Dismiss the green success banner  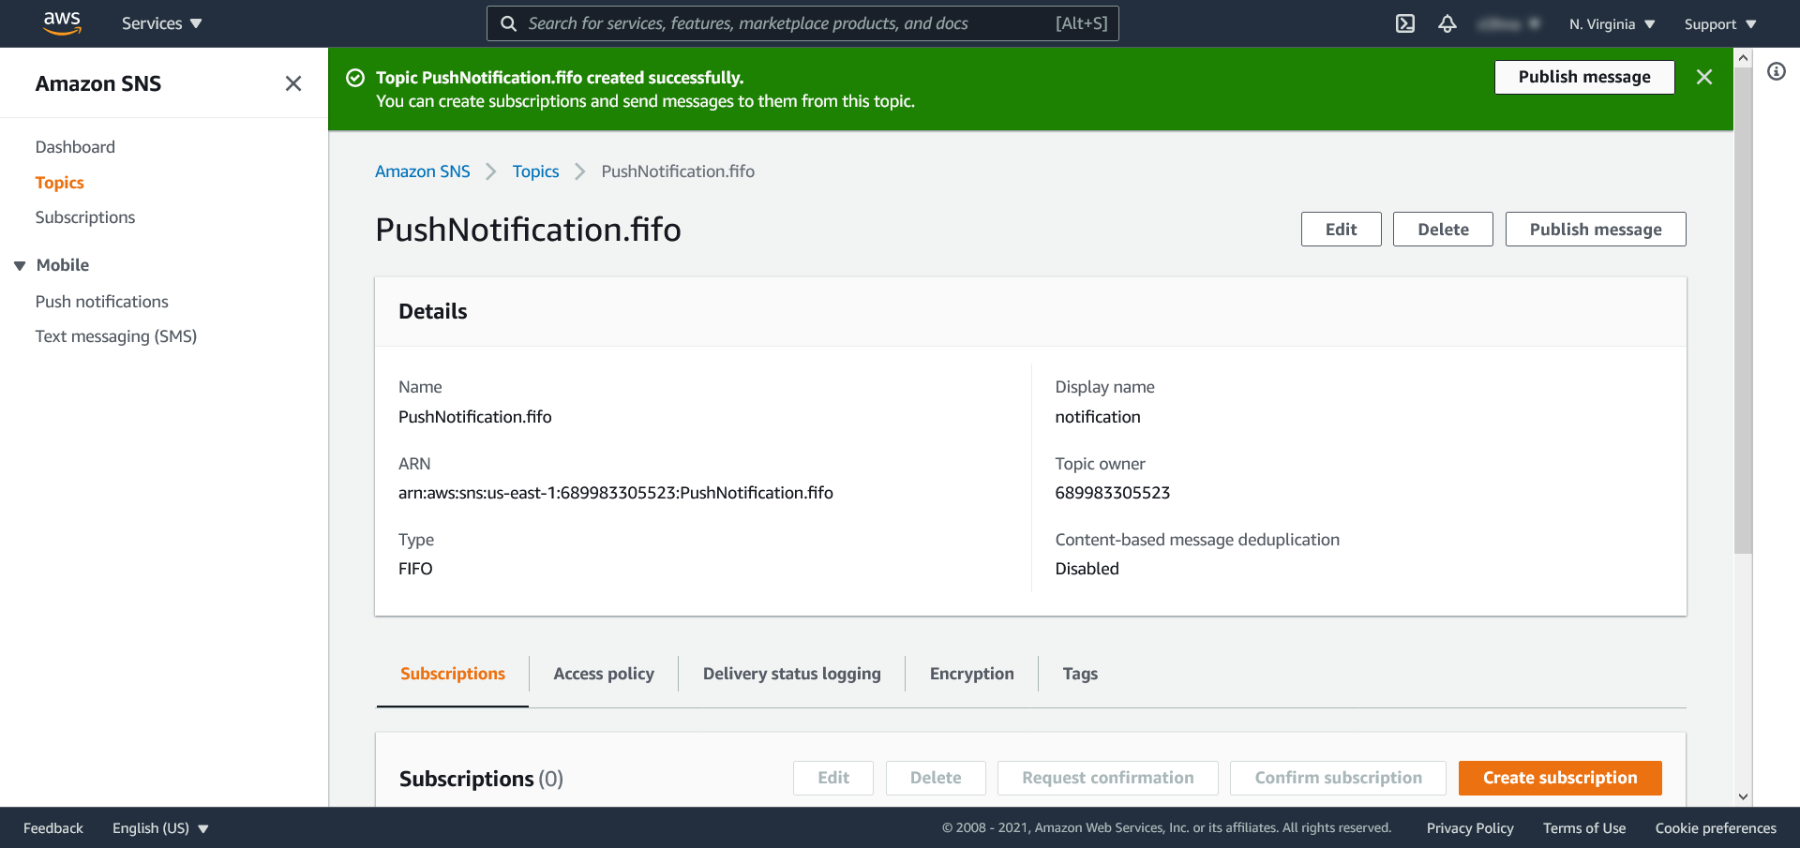1704,77
